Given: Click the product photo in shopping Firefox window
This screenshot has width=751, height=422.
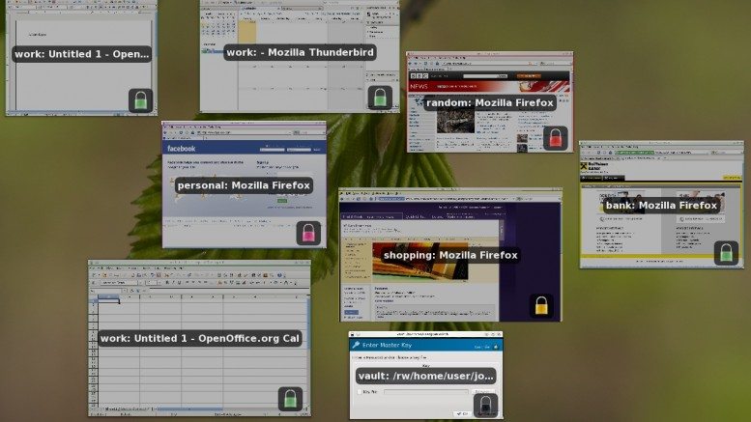Looking at the screenshot, I should click(420, 262).
